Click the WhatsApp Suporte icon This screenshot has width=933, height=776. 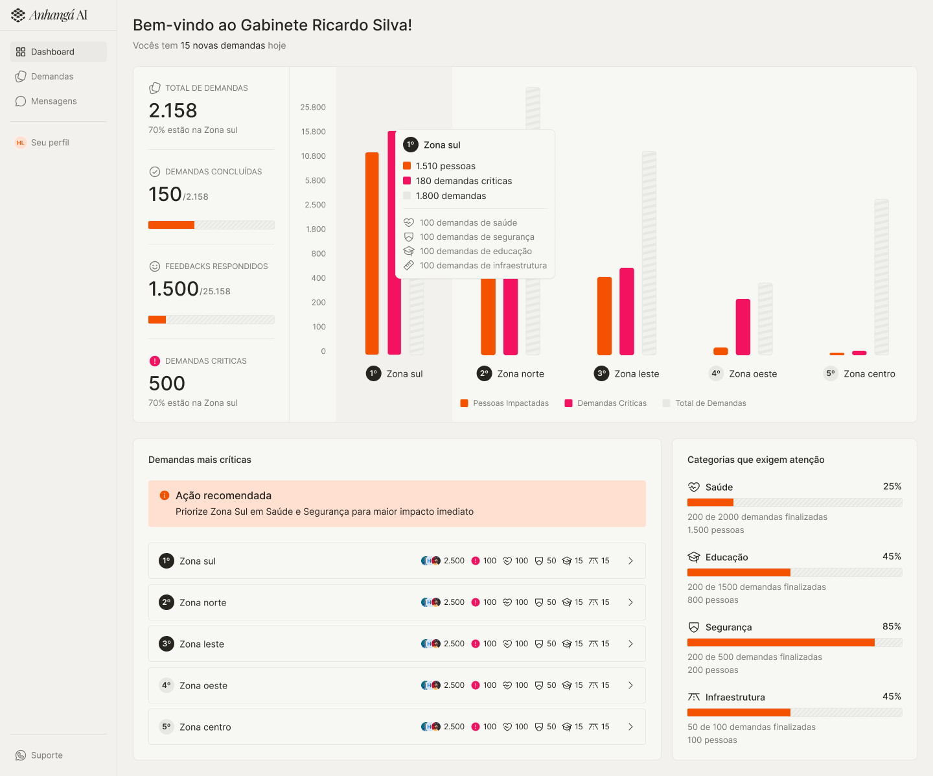[21, 755]
